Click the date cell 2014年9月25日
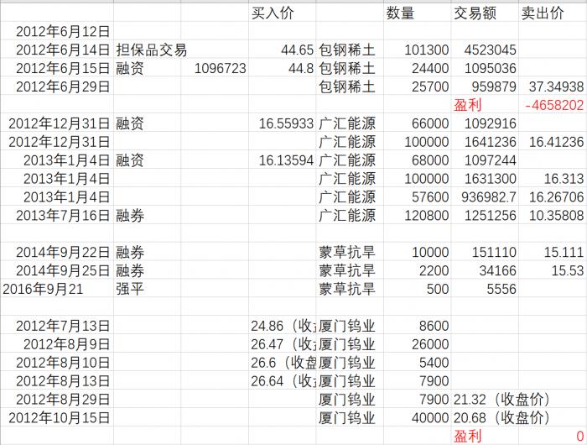 (x=57, y=270)
